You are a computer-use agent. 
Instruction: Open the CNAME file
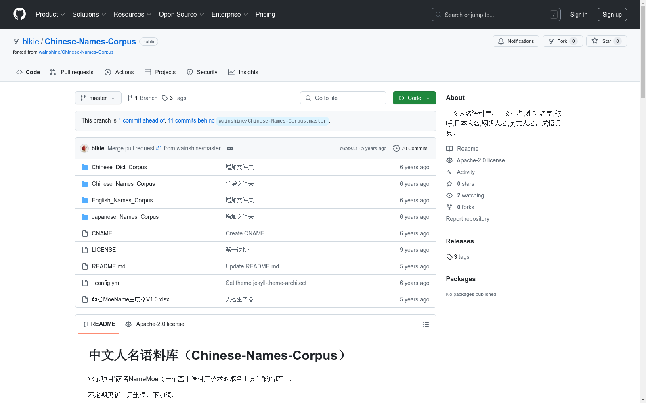102,233
